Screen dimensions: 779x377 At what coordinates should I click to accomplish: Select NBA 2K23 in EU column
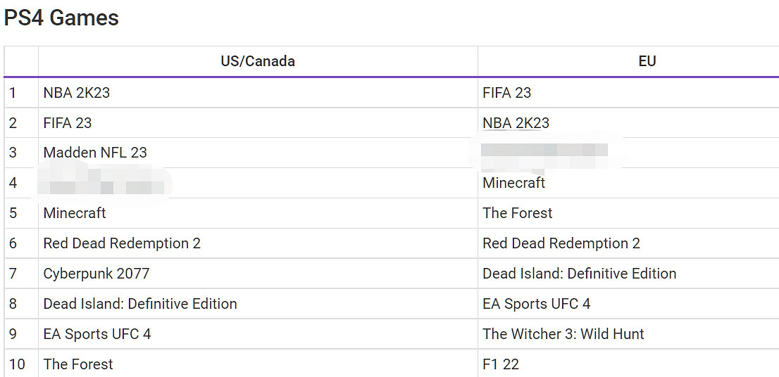point(516,123)
